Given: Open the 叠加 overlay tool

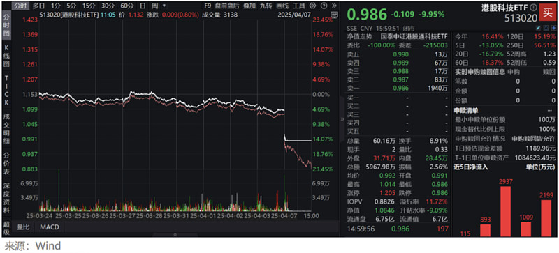Looking at the screenshot, I should click(x=249, y=6).
